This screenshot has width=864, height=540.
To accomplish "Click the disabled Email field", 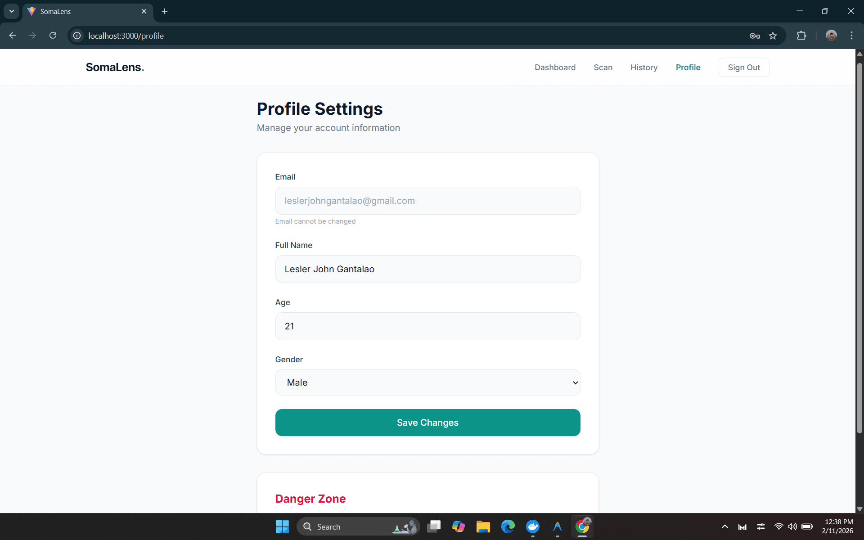I will (427, 201).
